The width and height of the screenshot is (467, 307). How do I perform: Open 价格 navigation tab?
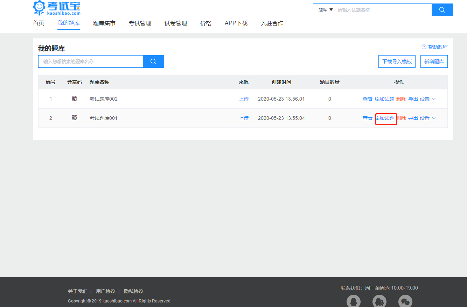[x=206, y=23]
